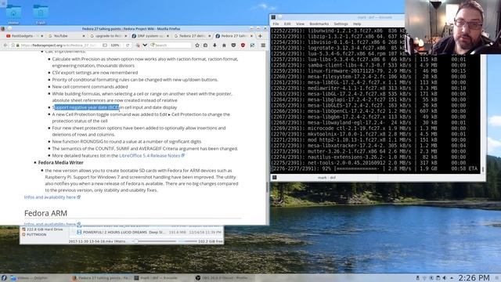Click the Konsole terminal scrollbar
The image size is (501, 282).
point(483,169)
